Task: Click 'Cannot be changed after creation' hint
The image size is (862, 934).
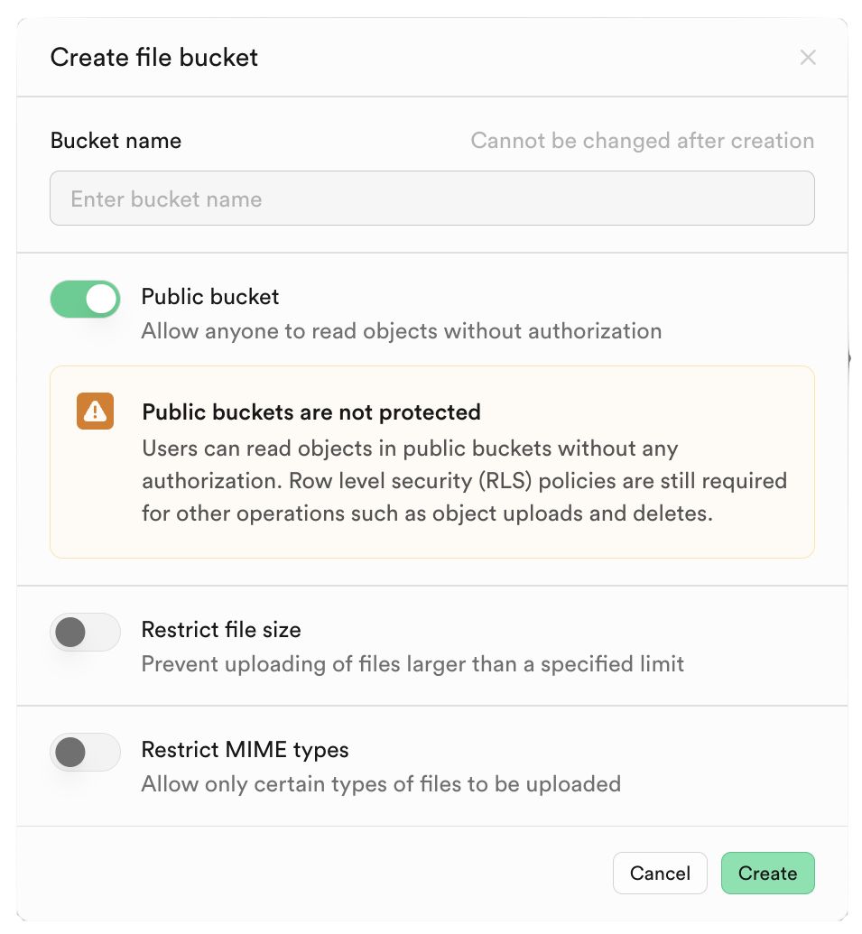Action: (642, 141)
